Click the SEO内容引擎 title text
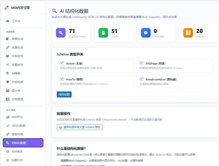 pyautogui.click(x=20, y=8)
